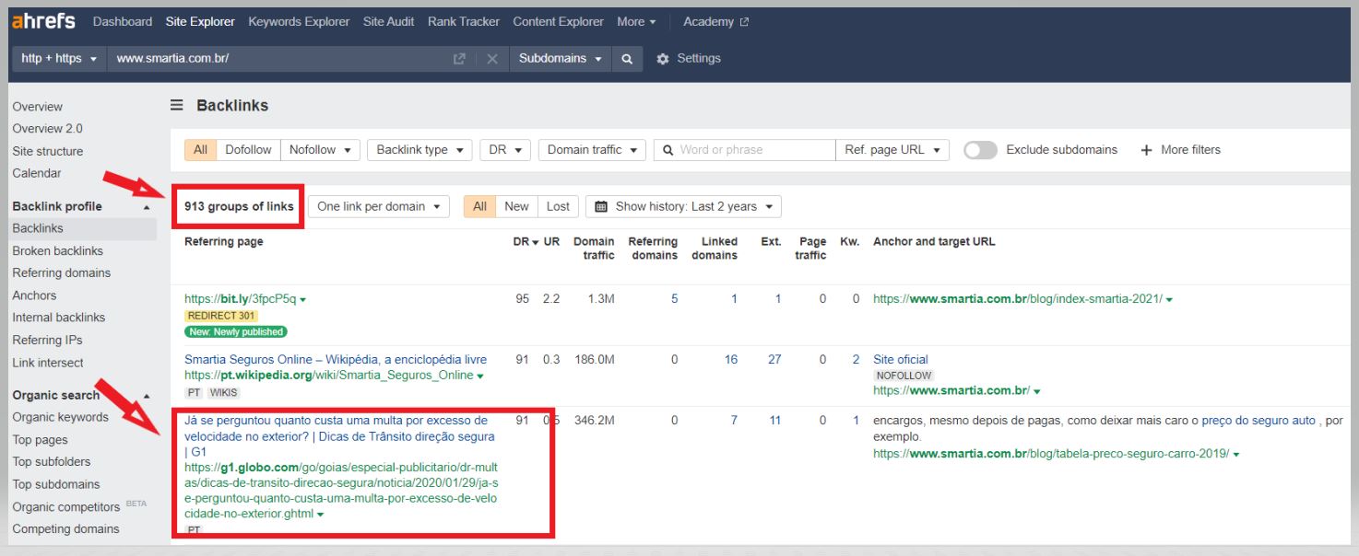Open http + https protocol dropdown
The height and width of the screenshot is (556, 1359).
pos(59,58)
